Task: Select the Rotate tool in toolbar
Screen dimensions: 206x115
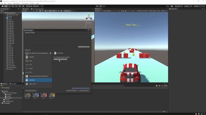Action: [x=9, y=6]
